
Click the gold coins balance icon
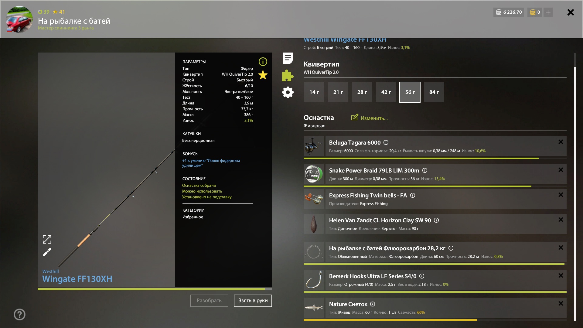coord(533,12)
